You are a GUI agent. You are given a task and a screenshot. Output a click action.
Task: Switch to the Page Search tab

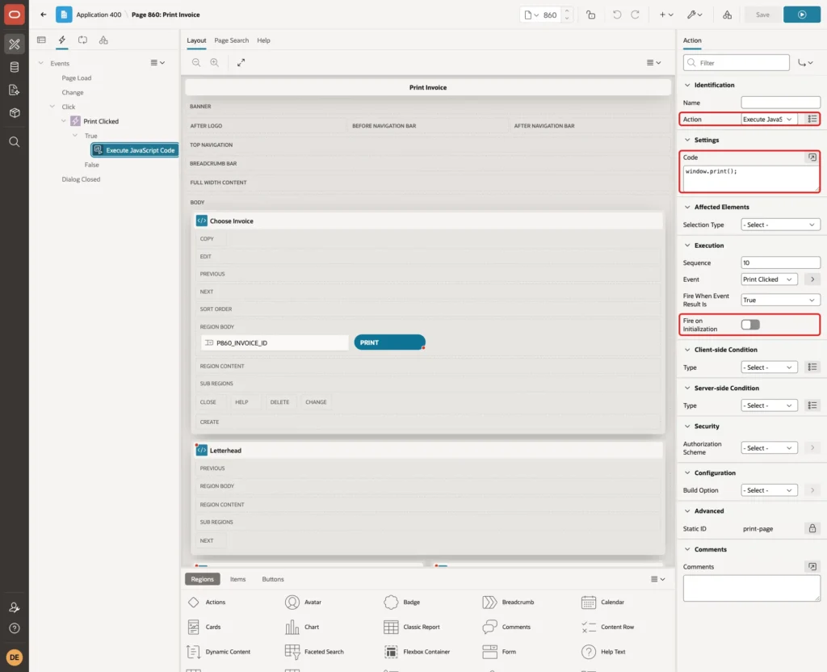click(232, 40)
